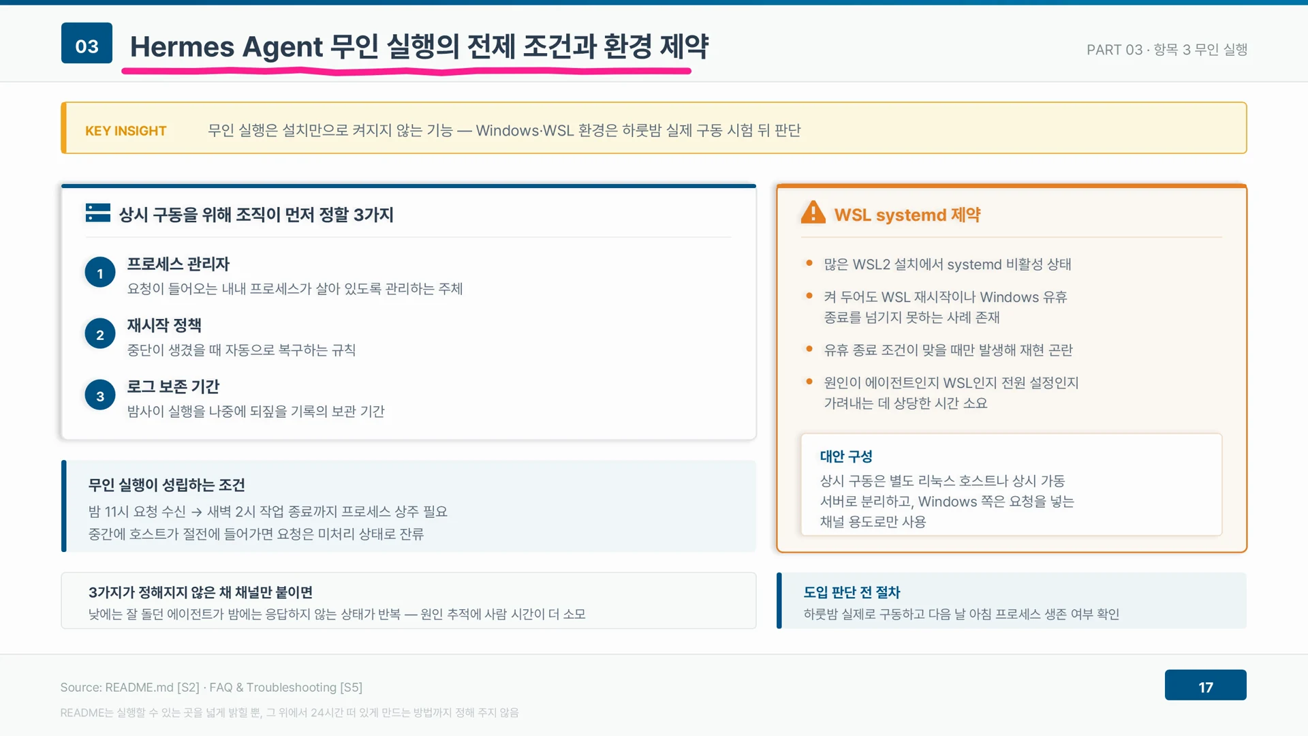The width and height of the screenshot is (1308, 736).
Task: Click the heading 상시 구동을 위해 조직이 먼저 정할 3가지
Action: (x=256, y=215)
